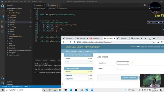164x92 pixels.
Task: Collapse the DjangoBanglaApp folder
Action: [x=14, y=13]
